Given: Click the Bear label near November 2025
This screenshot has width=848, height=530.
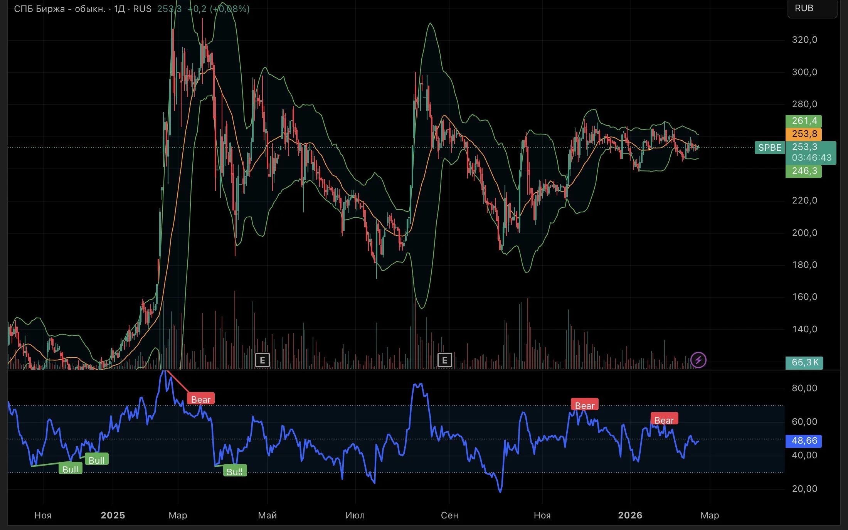Looking at the screenshot, I should tap(585, 405).
